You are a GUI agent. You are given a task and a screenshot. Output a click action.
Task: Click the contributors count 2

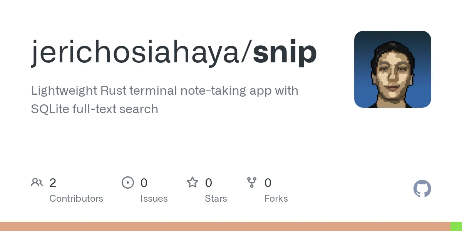(53, 183)
